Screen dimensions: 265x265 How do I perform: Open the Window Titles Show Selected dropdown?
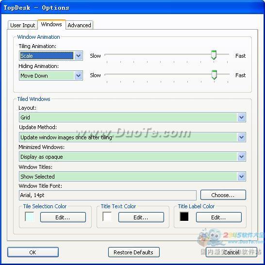pos(132,177)
